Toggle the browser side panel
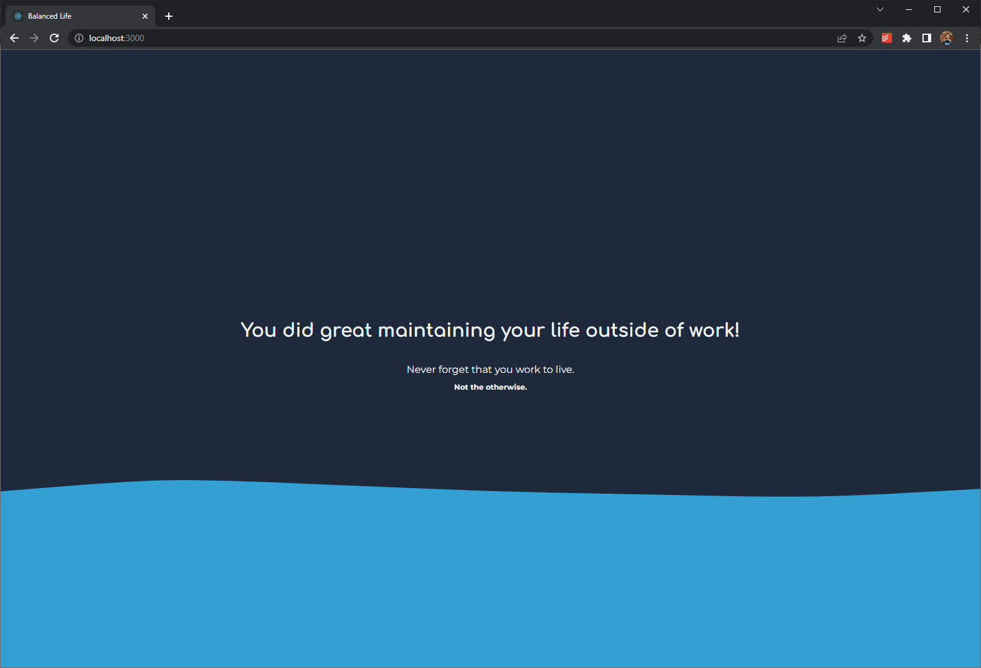The image size is (981, 668). (927, 38)
